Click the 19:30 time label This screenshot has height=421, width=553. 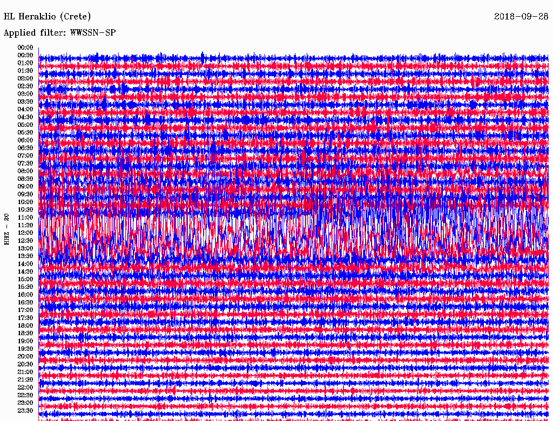point(25,349)
